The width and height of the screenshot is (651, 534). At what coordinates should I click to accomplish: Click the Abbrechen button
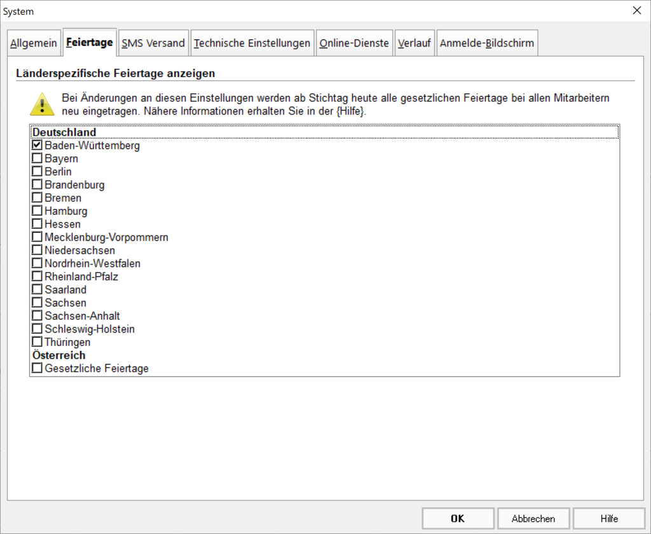533,519
